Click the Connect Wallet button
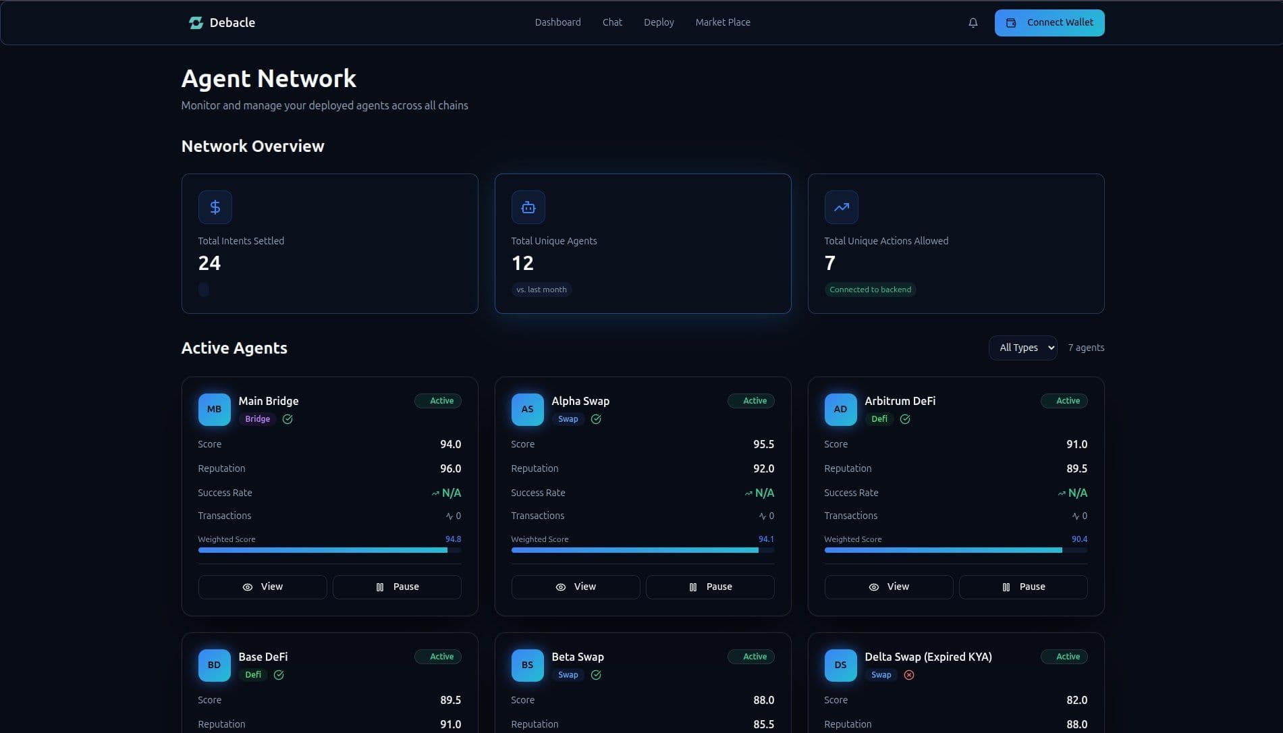This screenshot has width=1283, height=733. point(1049,23)
